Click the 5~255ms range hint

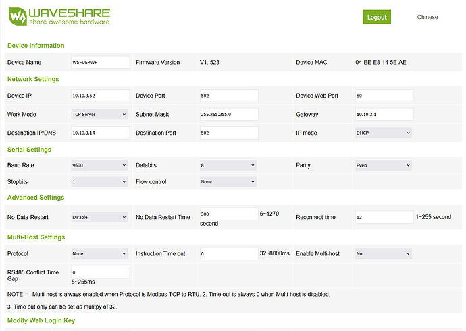click(x=83, y=282)
